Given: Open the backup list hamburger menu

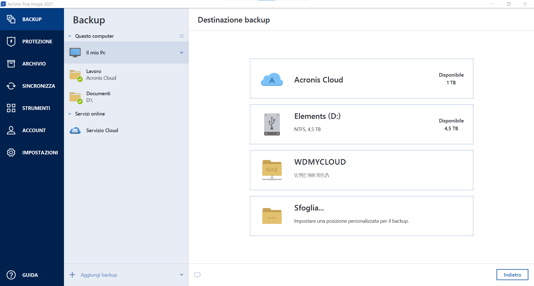Looking at the screenshot, I should 182,36.
